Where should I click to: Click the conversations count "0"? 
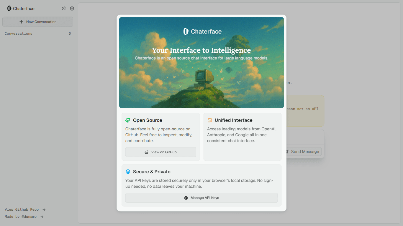click(x=70, y=34)
